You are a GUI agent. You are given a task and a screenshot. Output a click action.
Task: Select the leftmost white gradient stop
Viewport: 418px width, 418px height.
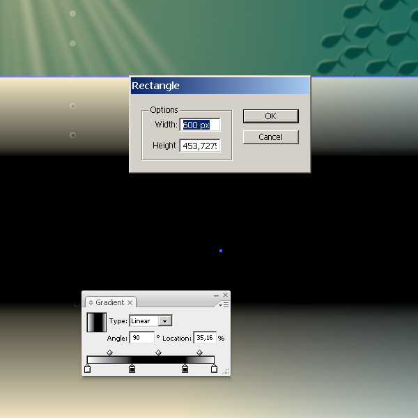click(88, 369)
